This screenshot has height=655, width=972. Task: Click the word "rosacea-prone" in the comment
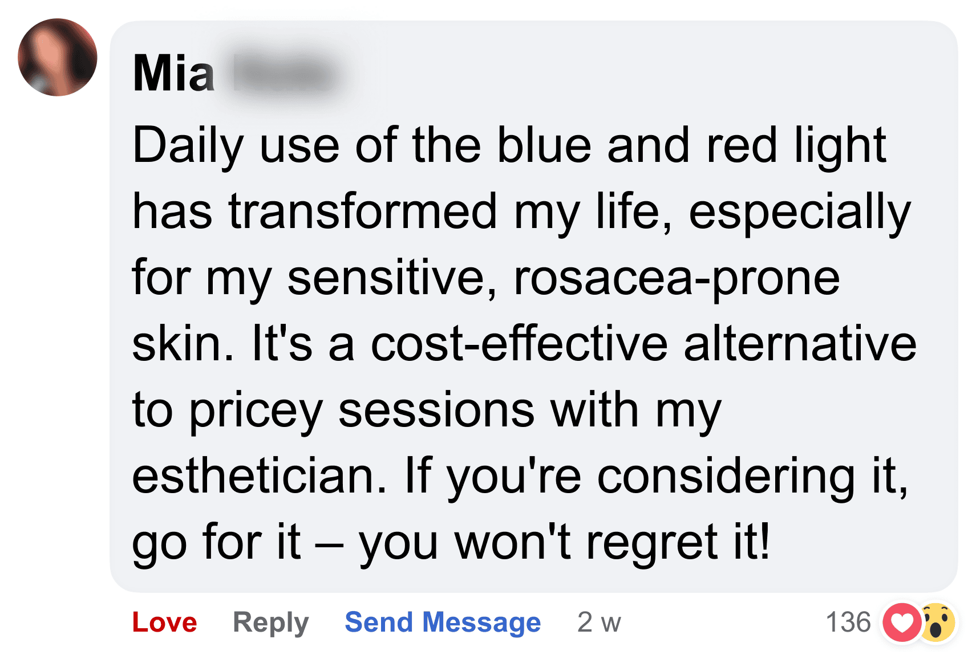click(x=677, y=278)
